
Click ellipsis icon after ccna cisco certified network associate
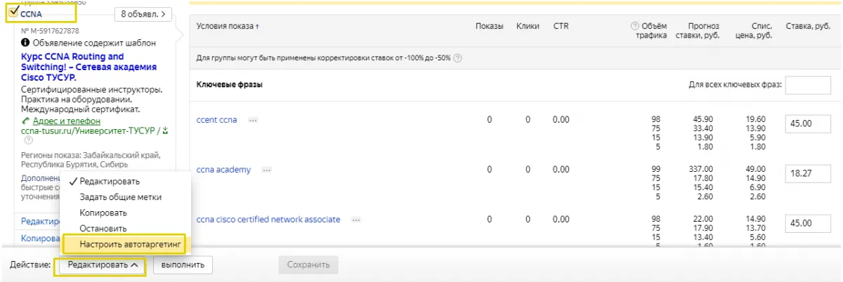[356, 220]
